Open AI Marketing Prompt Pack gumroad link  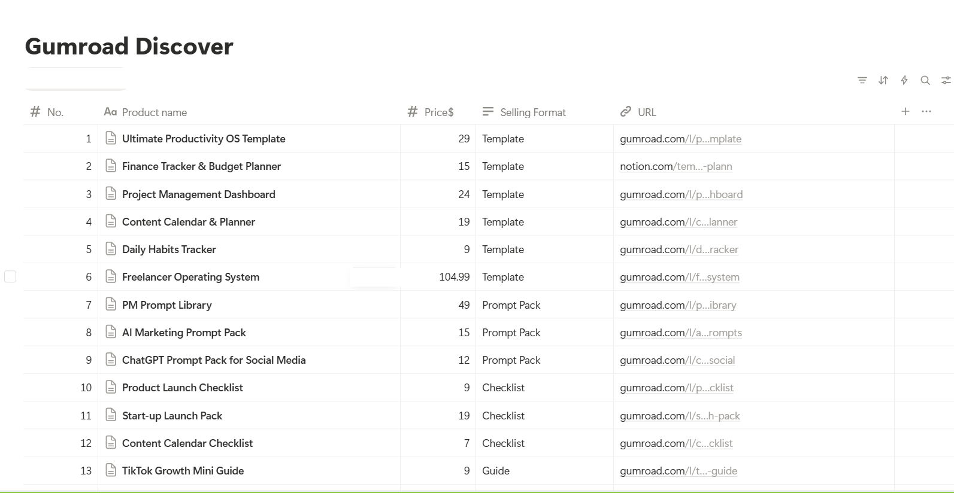680,333
